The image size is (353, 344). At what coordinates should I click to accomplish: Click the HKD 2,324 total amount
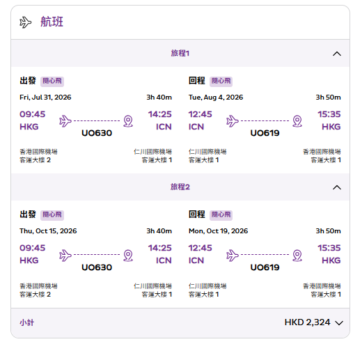pyautogui.click(x=307, y=322)
